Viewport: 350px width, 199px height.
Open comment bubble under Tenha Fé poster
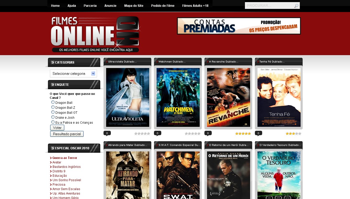pos(259,133)
